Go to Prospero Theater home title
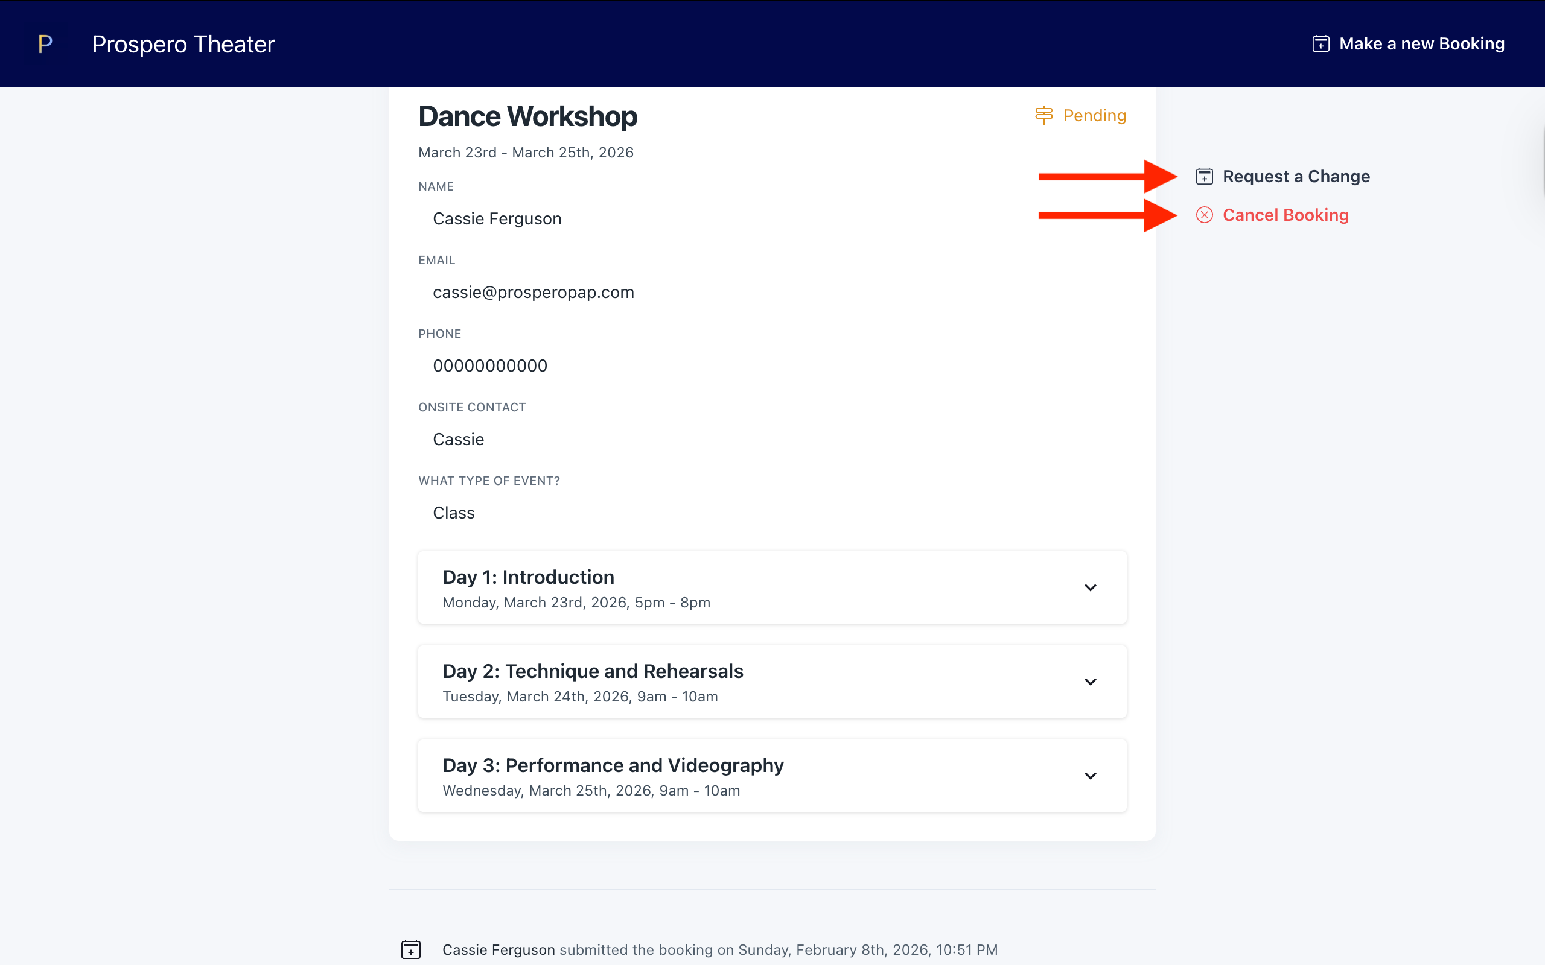 coord(183,44)
